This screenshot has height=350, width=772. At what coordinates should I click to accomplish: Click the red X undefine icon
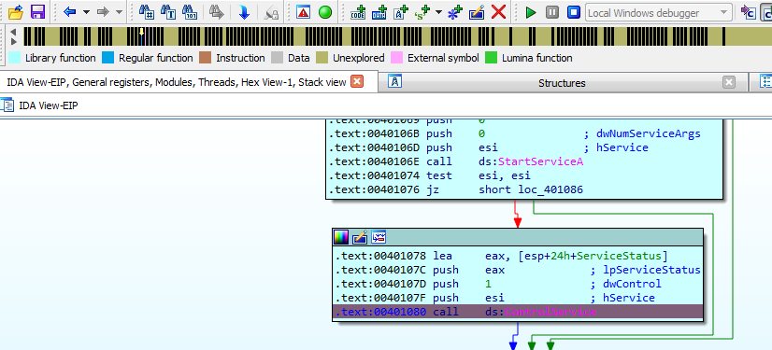tap(499, 12)
